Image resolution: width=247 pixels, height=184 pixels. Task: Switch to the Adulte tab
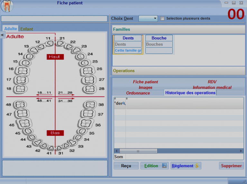[x=11, y=29]
